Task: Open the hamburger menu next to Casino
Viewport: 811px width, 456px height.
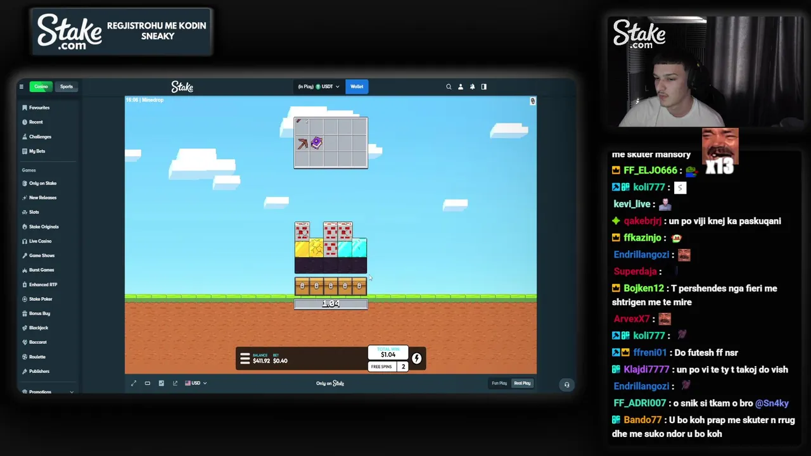Action: pos(21,87)
